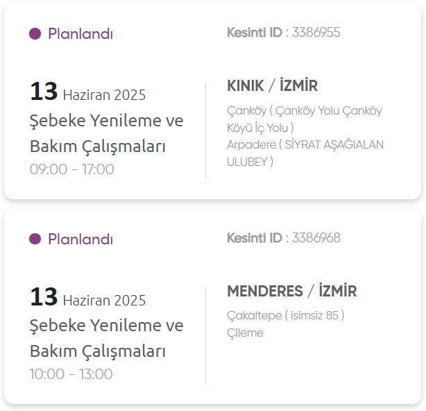The height and width of the screenshot is (411, 426).
Task: Click the Planlandı label on the first card
Action: click(80, 34)
